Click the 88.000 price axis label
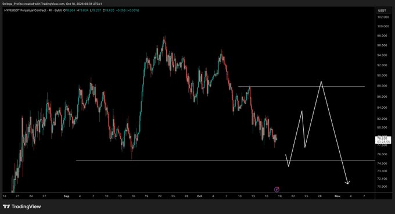 point(382,86)
